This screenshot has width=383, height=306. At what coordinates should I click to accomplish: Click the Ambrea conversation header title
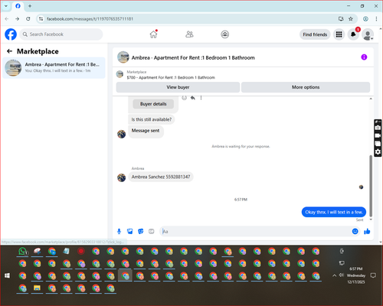pos(193,57)
